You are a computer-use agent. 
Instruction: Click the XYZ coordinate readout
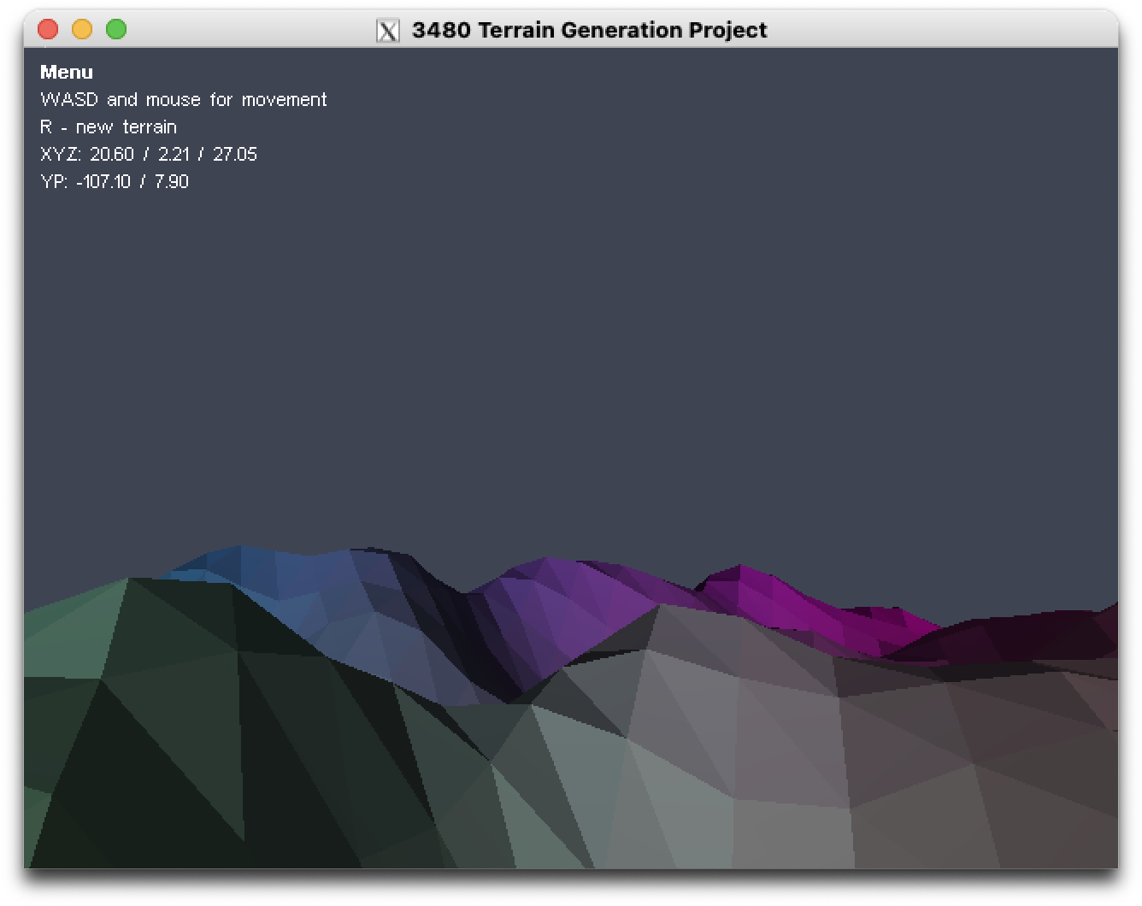click(x=149, y=155)
